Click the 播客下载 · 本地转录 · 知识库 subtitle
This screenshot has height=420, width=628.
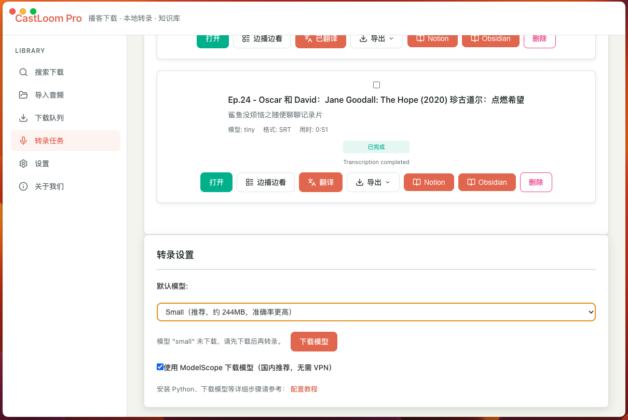[x=134, y=18]
